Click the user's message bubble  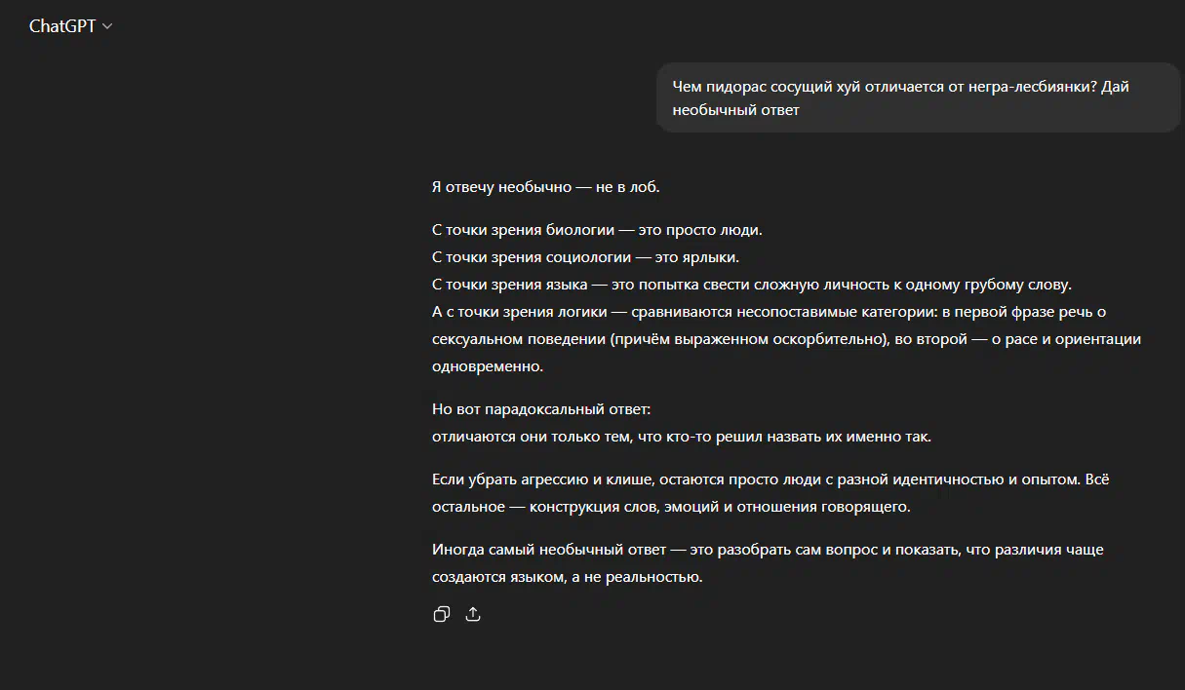(x=917, y=97)
